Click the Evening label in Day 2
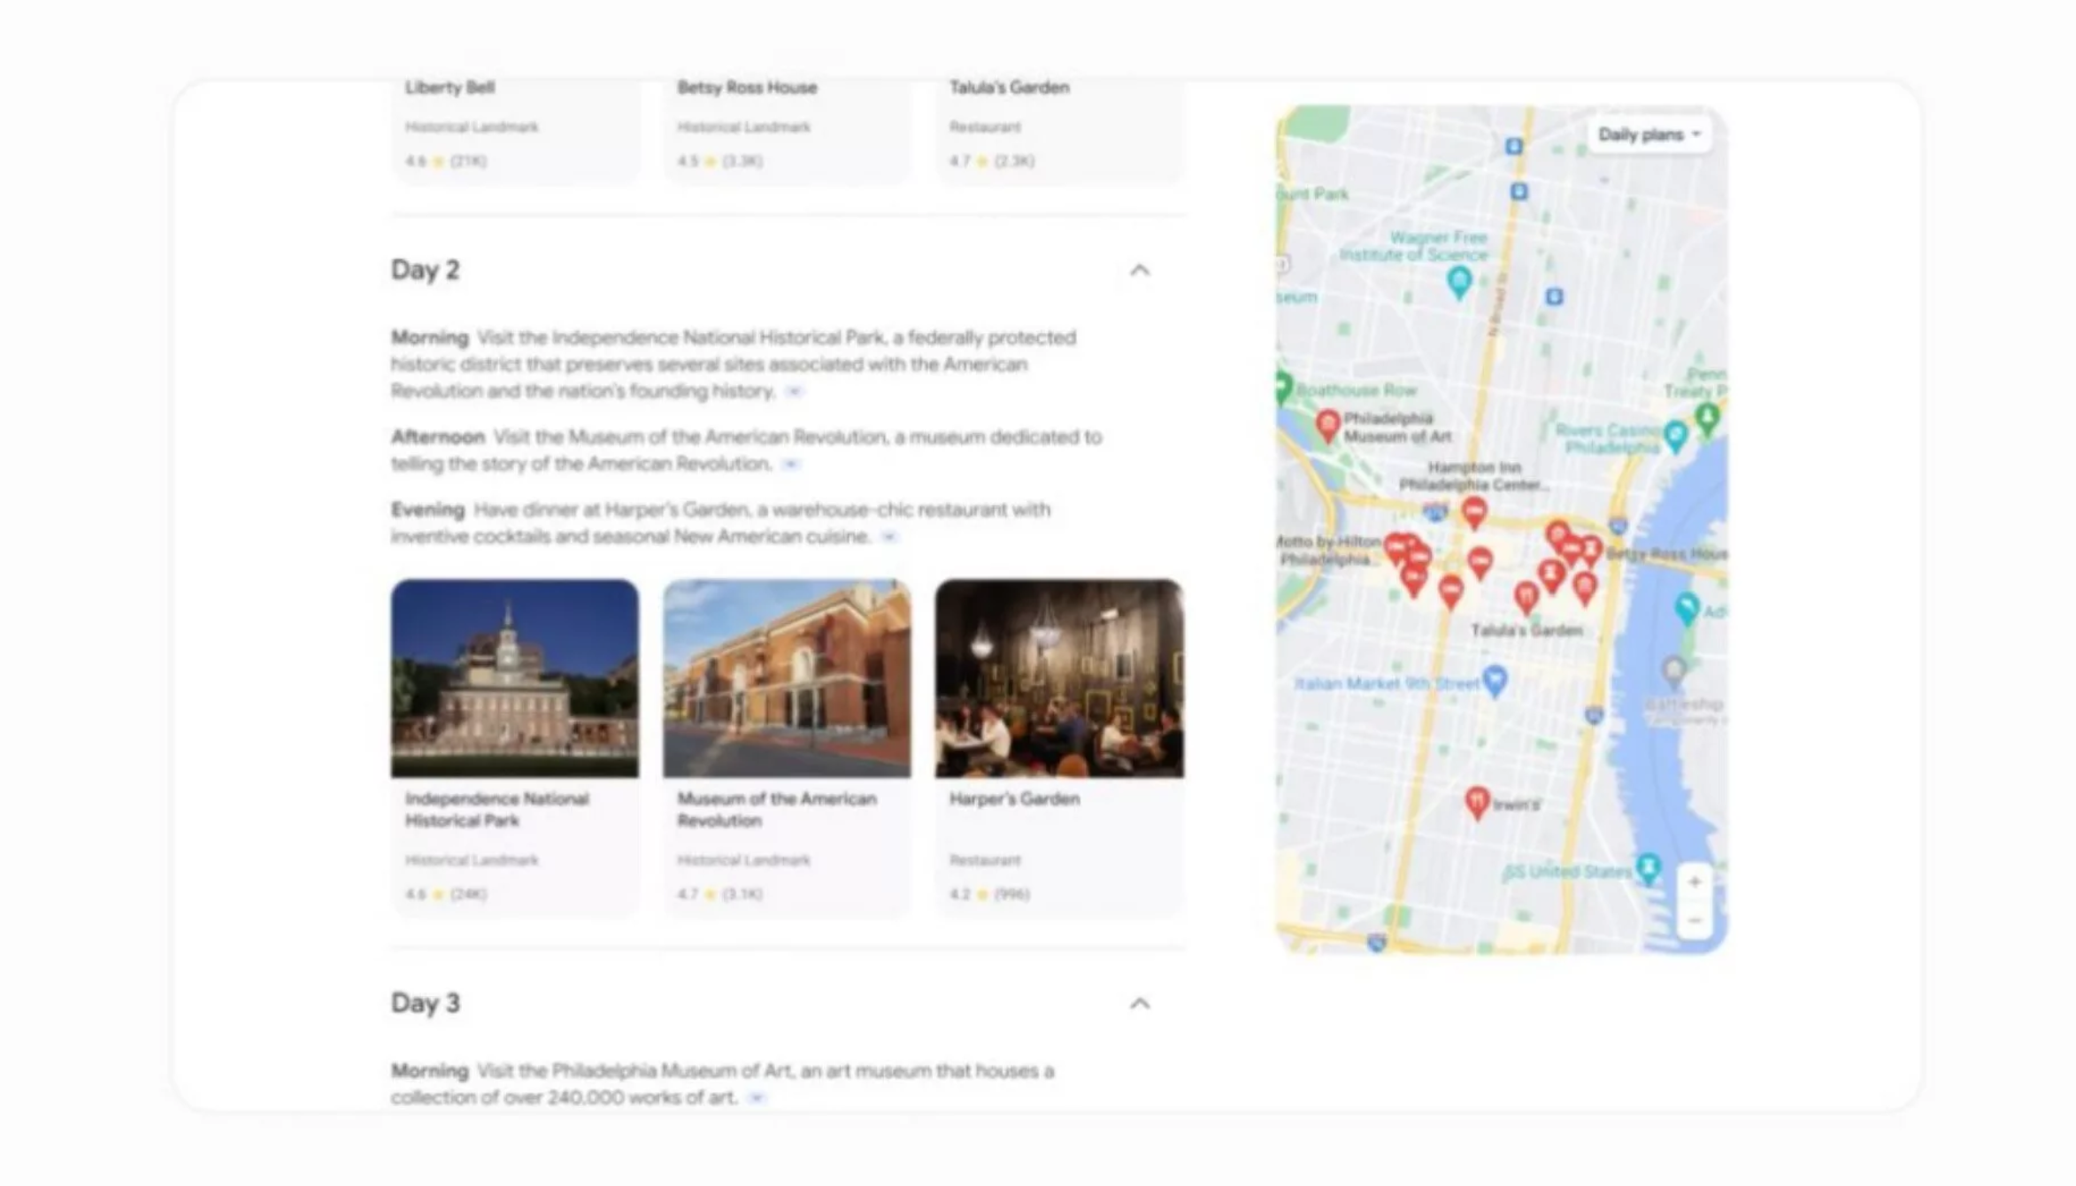This screenshot has height=1186, width=2076. (x=427, y=510)
